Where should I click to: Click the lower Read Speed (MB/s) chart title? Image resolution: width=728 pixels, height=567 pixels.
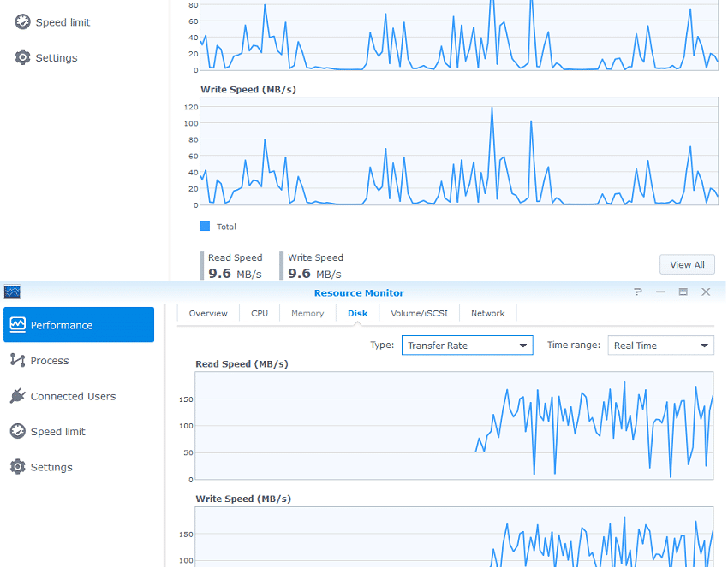click(242, 364)
